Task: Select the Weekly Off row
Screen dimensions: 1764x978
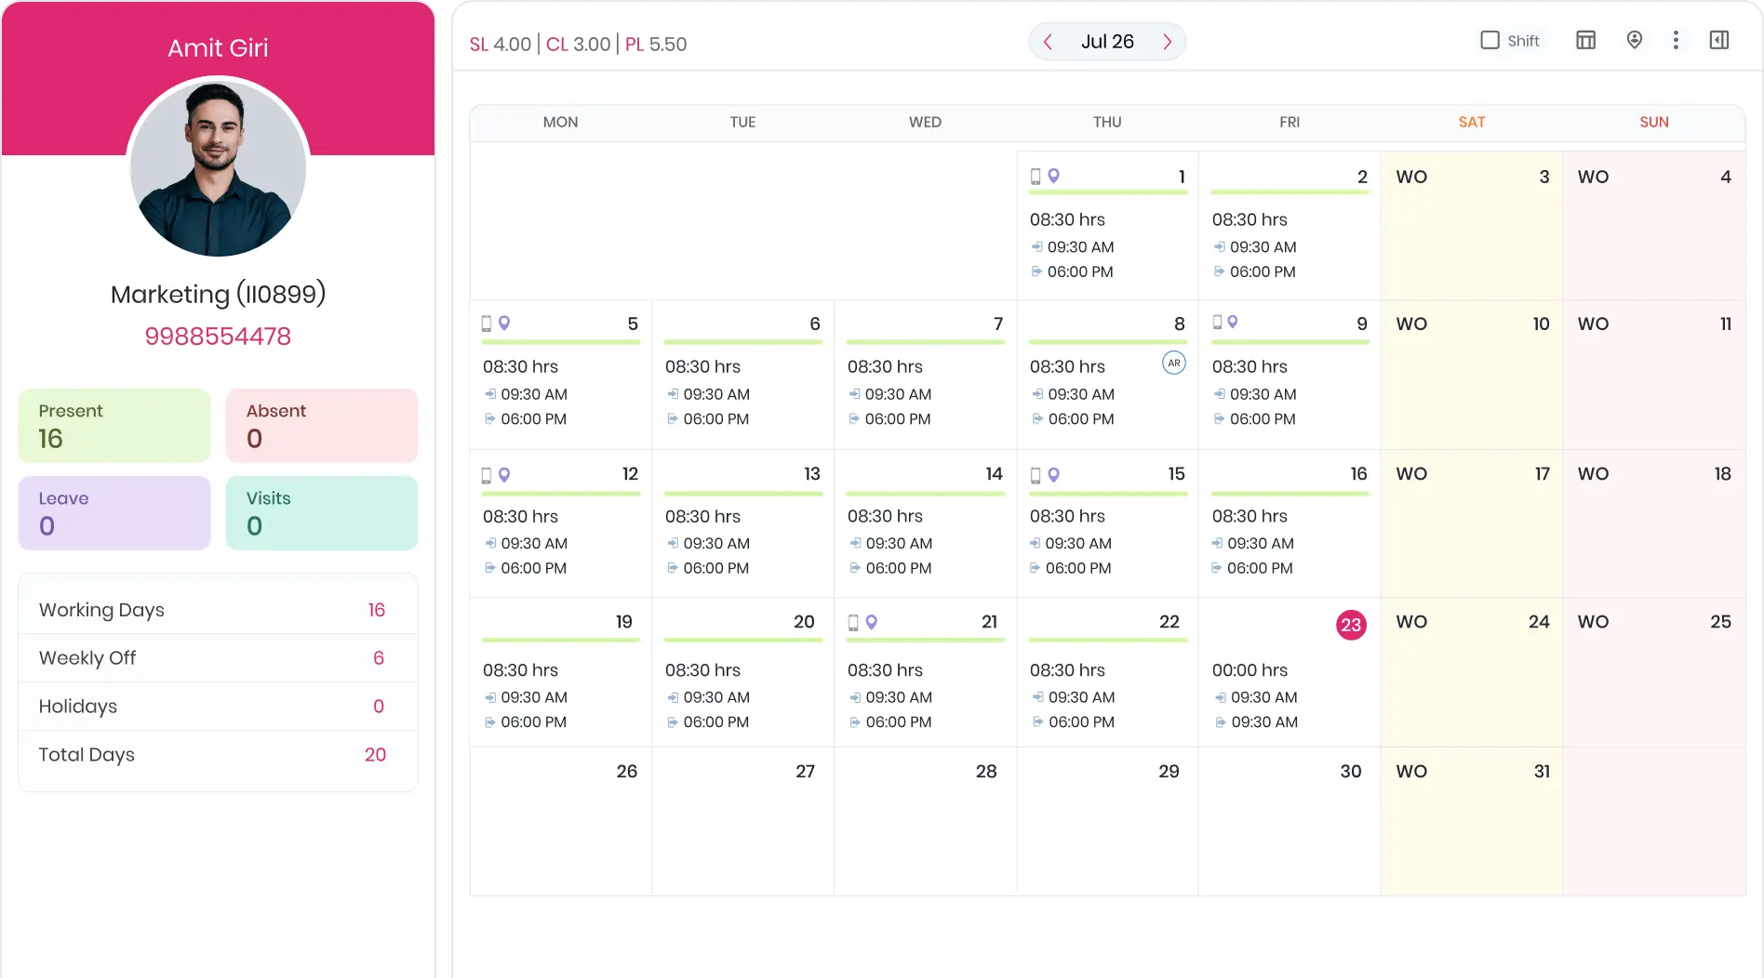Action: [x=218, y=658]
